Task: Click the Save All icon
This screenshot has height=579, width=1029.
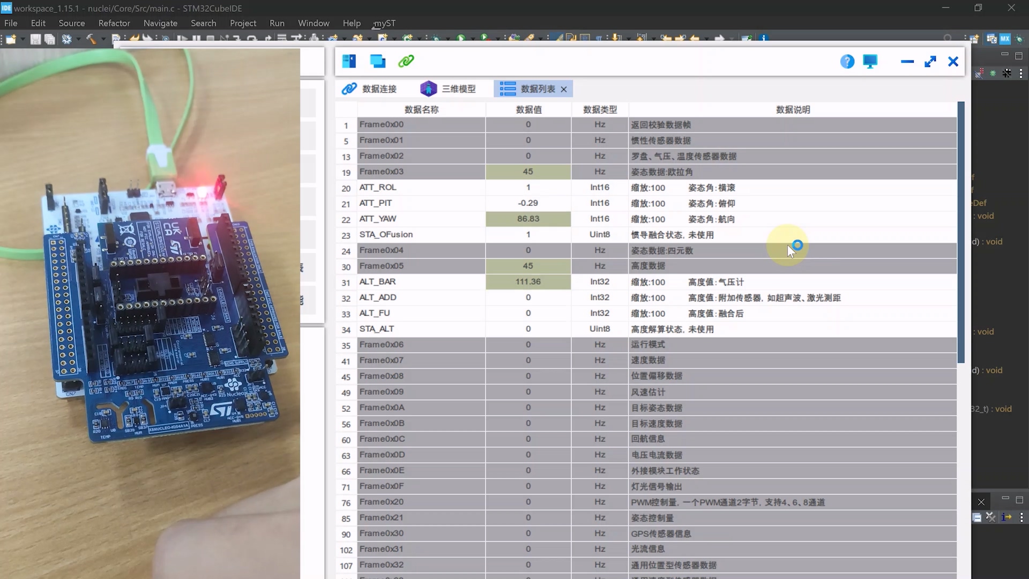Action: pyautogui.click(x=50, y=39)
